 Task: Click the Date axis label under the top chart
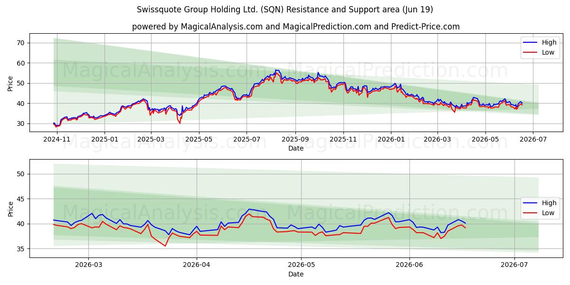tap(296, 148)
